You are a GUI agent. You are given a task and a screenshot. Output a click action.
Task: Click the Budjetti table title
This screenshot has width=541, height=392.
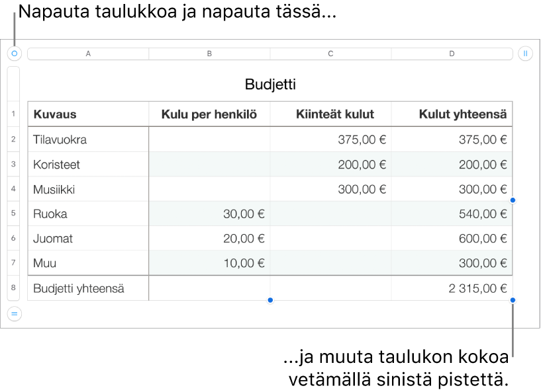point(270,85)
